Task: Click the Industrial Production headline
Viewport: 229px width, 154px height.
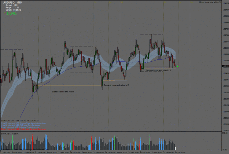Action: pyautogui.click(x=20, y=127)
